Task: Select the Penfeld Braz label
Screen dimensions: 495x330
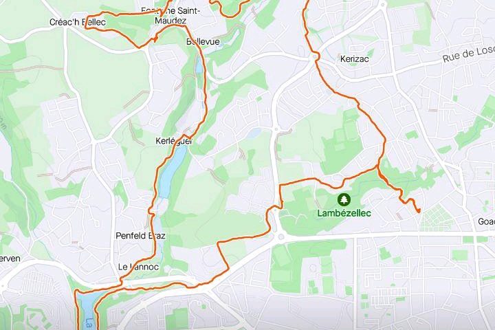Action: pos(140,236)
